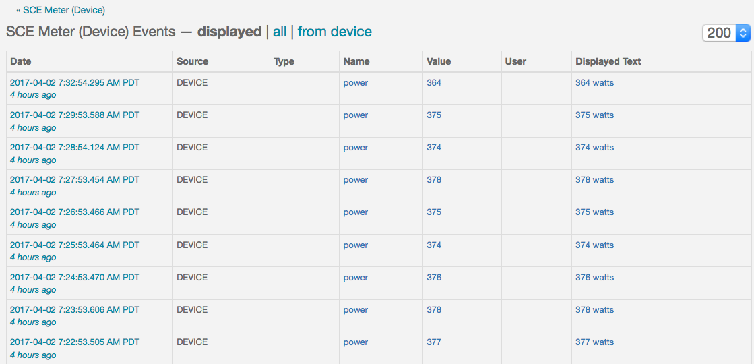Go back to SCE Meter (Device) page

click(x=61, y=9)
